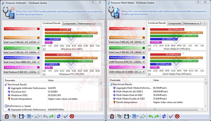Click the options icon in Multi-Media toolbar

tap(112, 116)
